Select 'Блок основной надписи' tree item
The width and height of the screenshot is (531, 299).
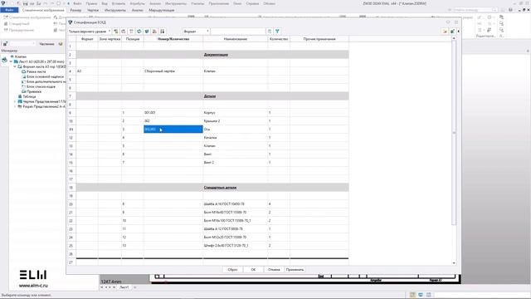click(45, 76)
